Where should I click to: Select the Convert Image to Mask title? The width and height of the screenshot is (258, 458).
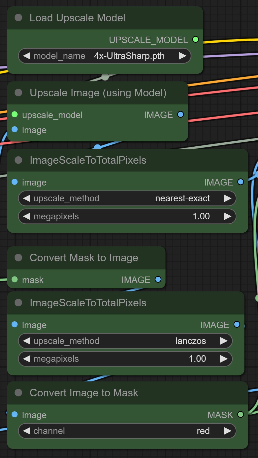tap(84, 393)
